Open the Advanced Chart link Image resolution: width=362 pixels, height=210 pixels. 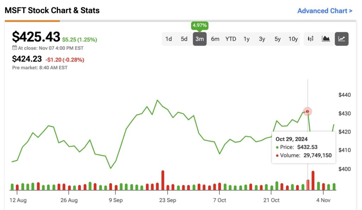tap(325, 11)
